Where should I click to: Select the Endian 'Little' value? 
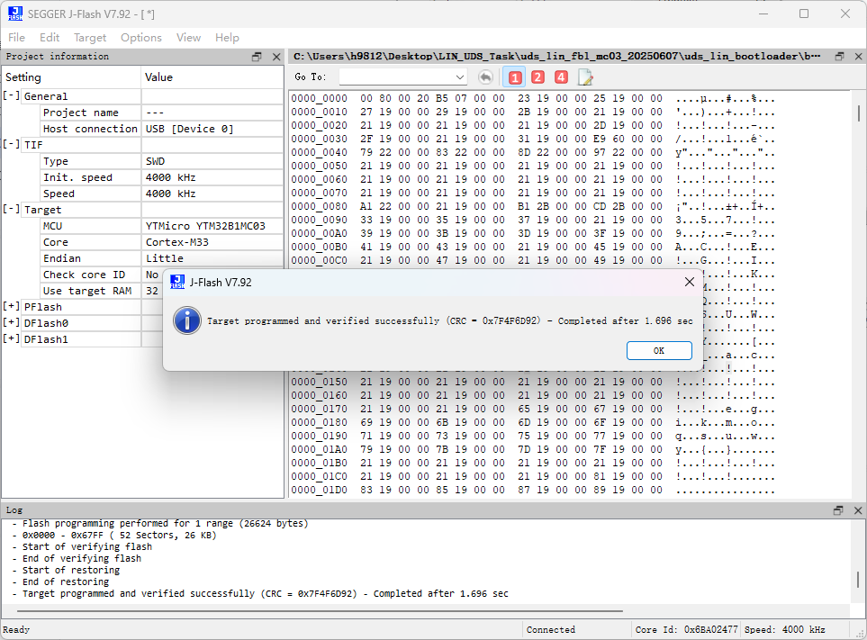pos(164,258)
